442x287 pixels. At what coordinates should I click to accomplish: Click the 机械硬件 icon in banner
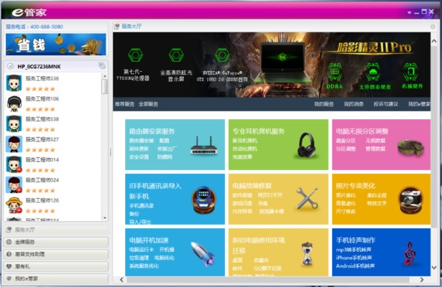pos(410,72)
